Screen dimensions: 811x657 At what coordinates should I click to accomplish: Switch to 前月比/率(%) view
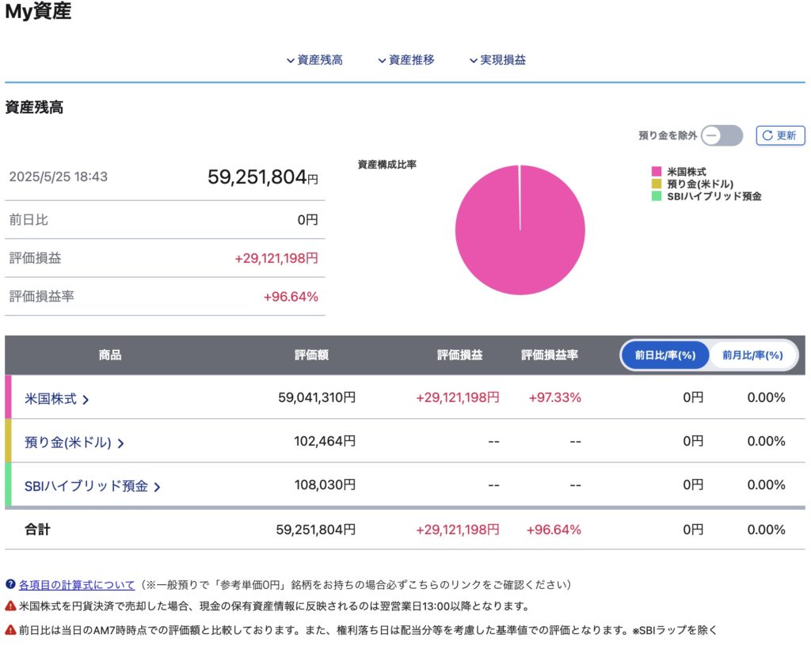coord(752,355)
